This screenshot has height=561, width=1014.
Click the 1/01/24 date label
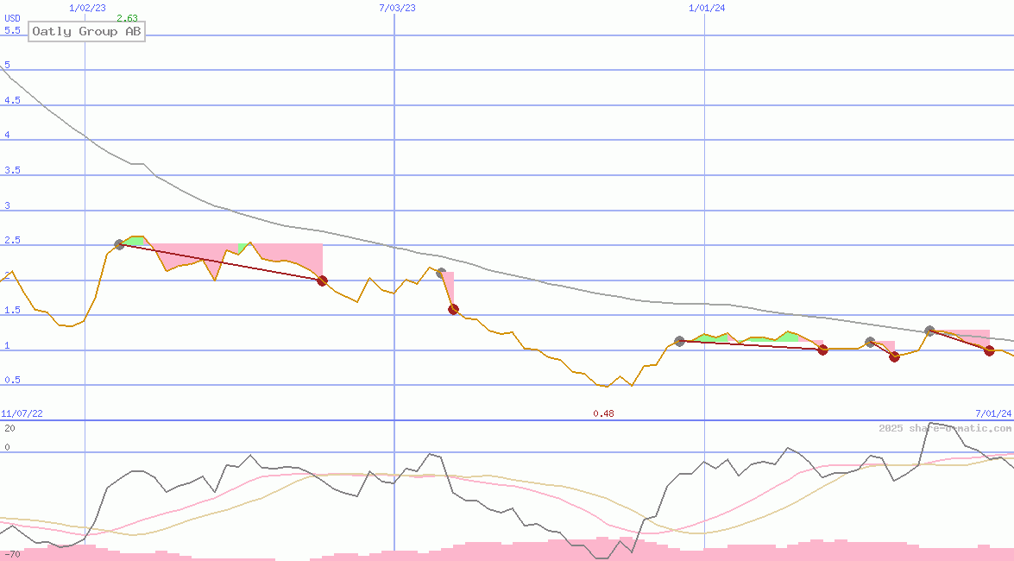pos(707,8)
